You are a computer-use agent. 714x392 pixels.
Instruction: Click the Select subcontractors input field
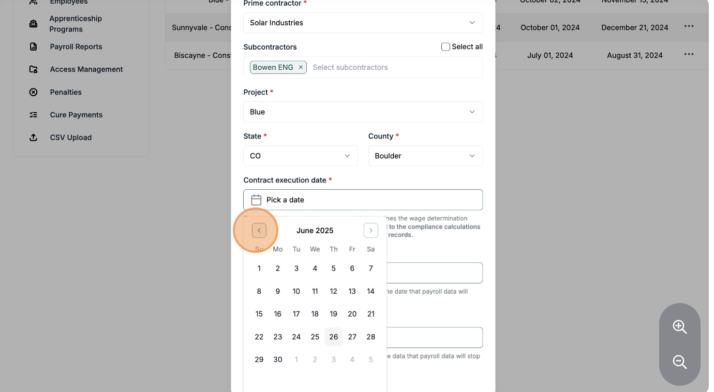(x=393, y=67)
